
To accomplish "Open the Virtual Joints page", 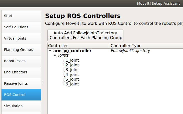I will [x=21, y=38].
